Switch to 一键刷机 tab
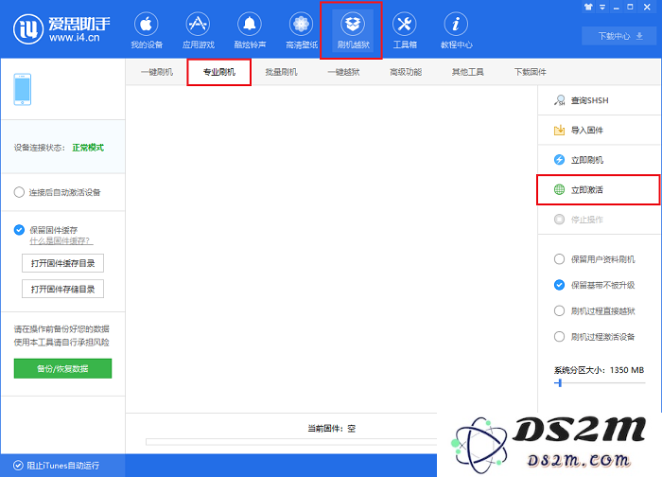The width and height of the screenshot is (662, 477). coord(157,72)
